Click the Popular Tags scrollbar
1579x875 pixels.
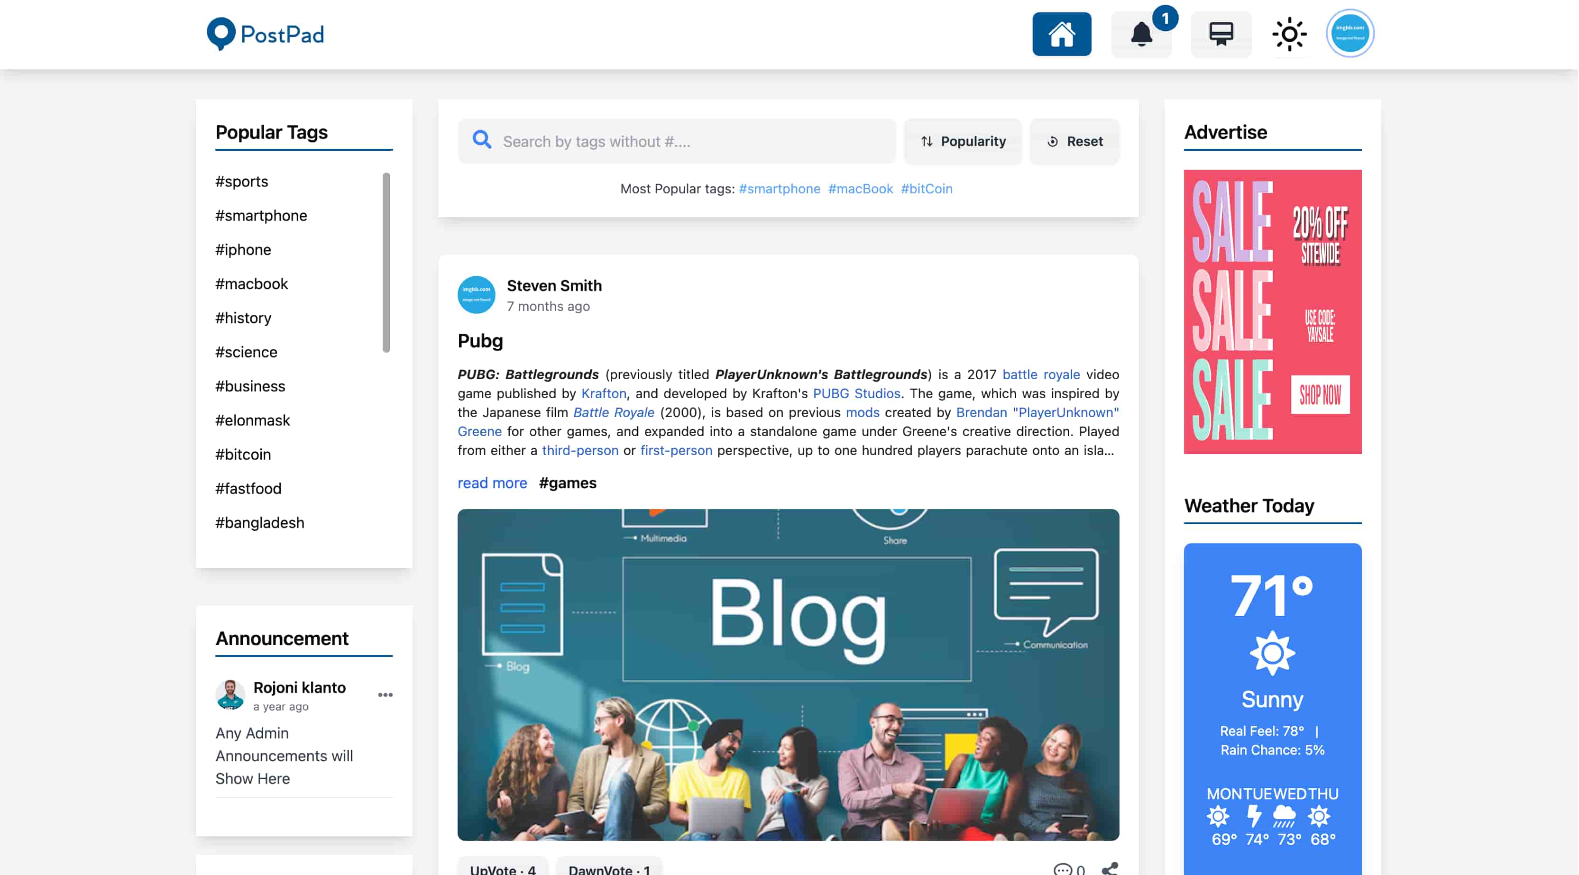(x=386, y=263)
